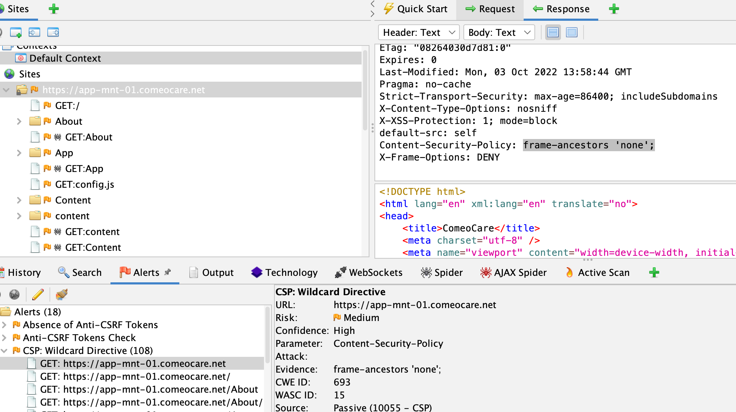Unpin the Alerts tab
This screenshot has height=412, width=736.
point(168,272)
